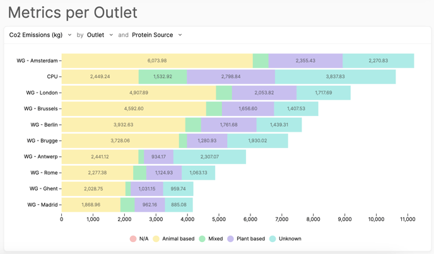Toggle the Animal based legend series

coord(173,239)
